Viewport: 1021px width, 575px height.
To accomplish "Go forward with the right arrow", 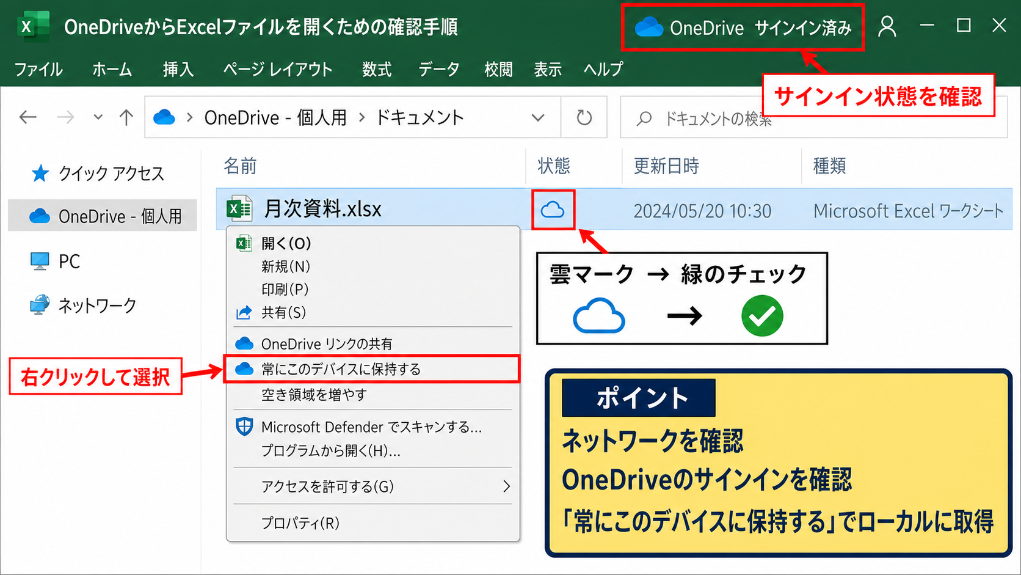I will tap(65, 117).
